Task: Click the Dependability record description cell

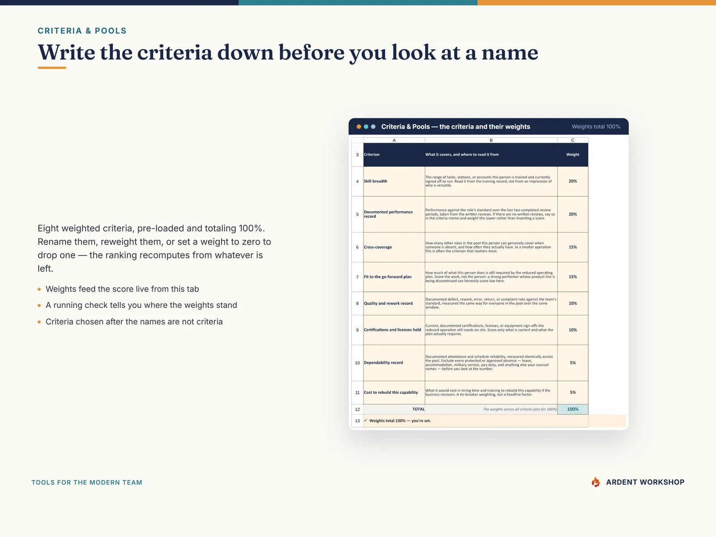Action: point(491,363)
